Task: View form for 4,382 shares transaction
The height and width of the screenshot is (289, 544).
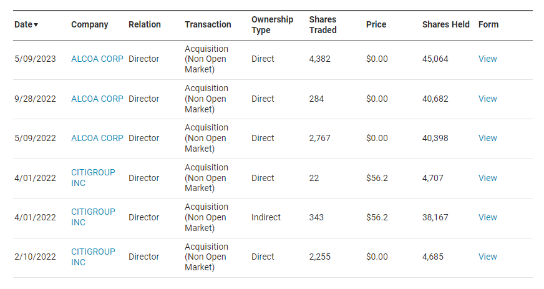Action: 487,59
